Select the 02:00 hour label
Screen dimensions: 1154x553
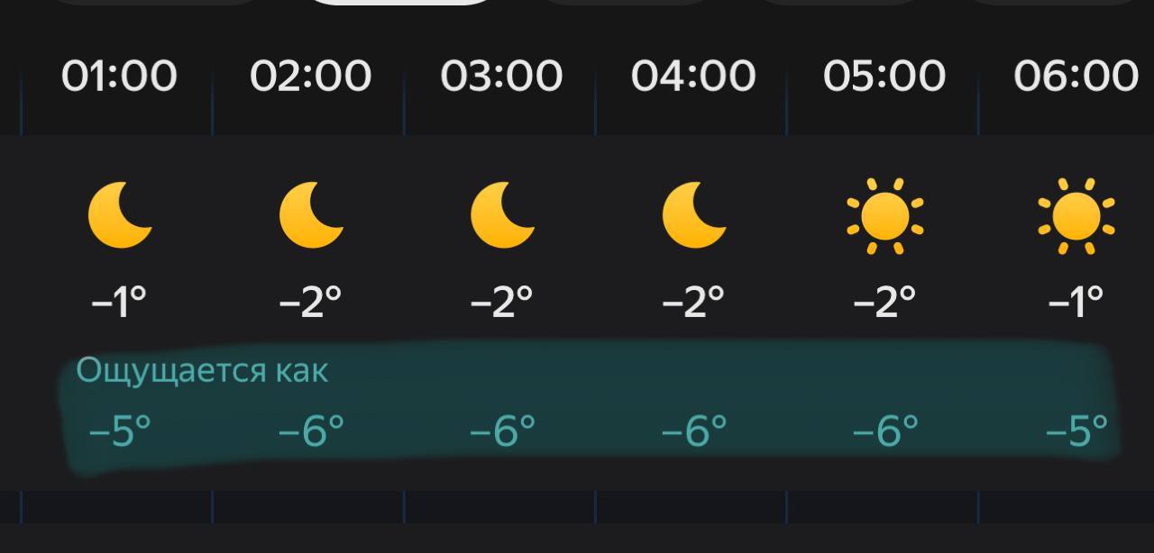pos(310,76)
